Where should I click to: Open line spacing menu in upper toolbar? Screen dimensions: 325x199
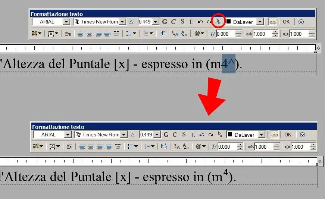click(131, 34)
